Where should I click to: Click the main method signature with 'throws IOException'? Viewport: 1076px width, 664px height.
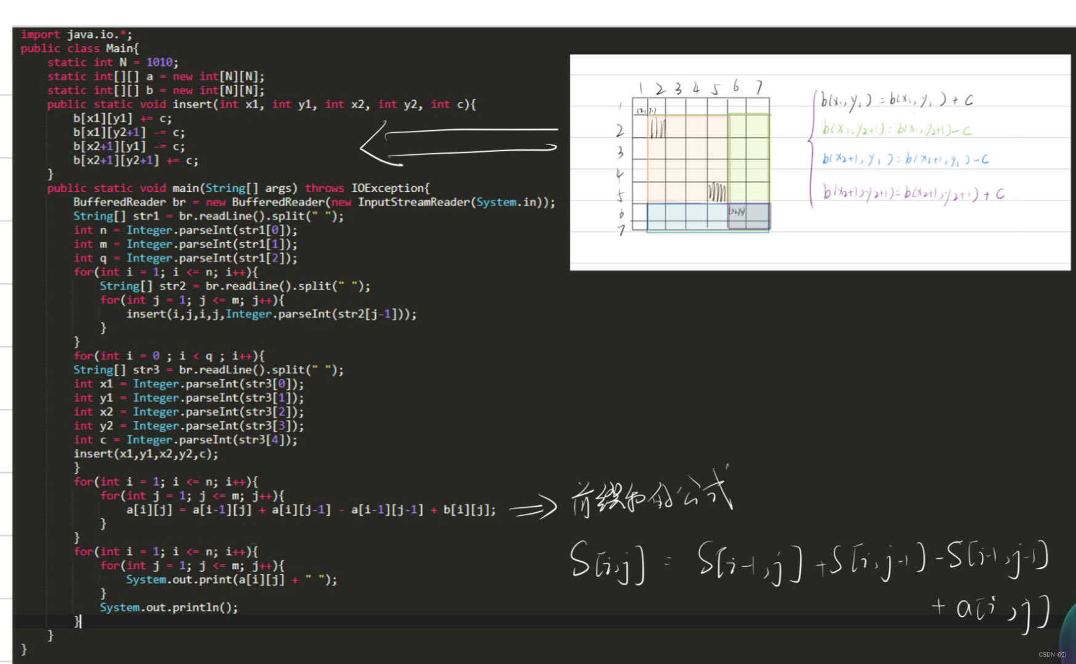point(239,188)
